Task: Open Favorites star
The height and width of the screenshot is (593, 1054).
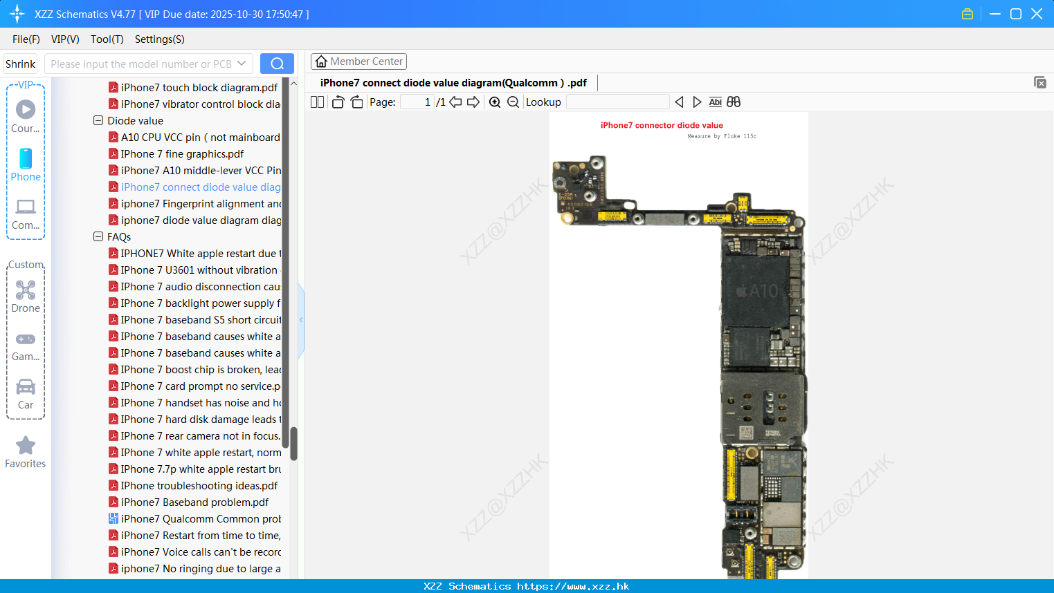Action: (x=26, y=452)
